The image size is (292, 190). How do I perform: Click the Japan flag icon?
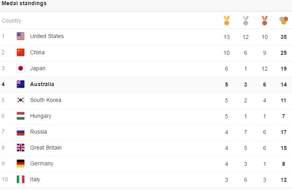tap(21, 68)
